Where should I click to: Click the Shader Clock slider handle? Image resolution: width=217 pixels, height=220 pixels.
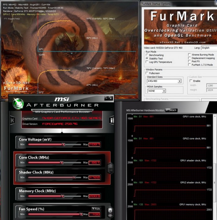74,177
